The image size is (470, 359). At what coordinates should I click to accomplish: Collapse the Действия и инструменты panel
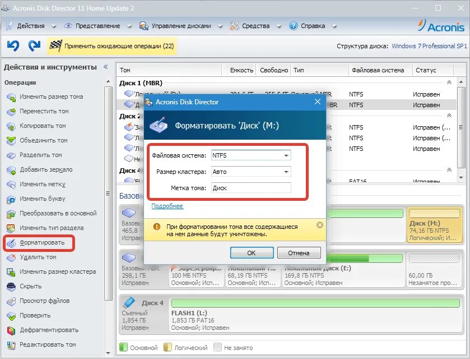(x=105, y=67)
